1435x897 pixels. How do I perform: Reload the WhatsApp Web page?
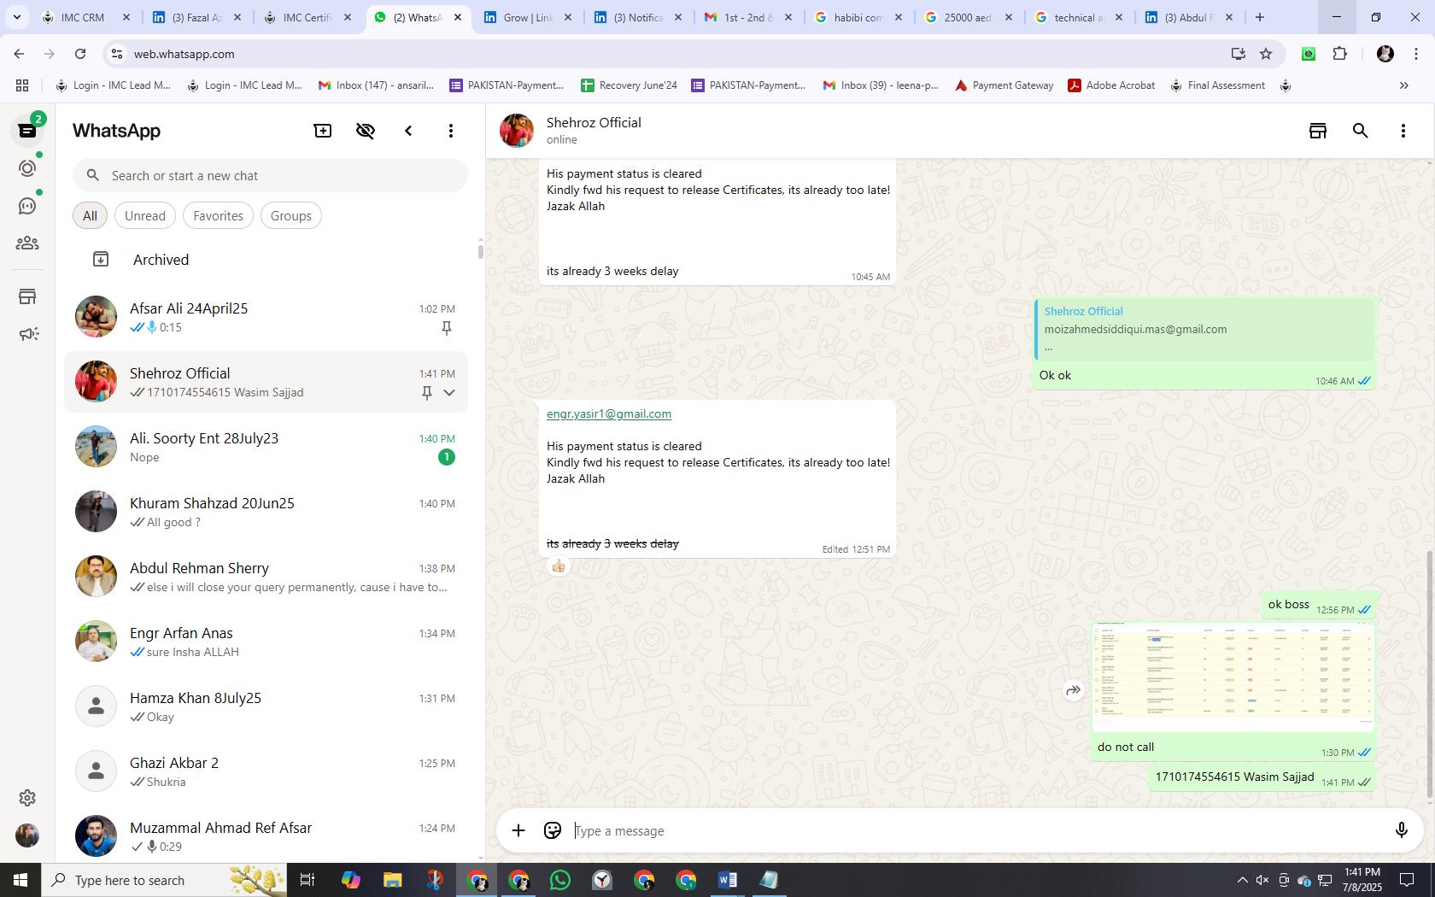(80, 54)
